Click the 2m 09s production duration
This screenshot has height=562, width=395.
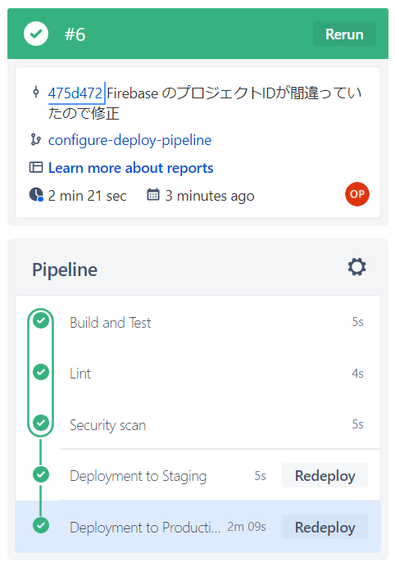point(247,527)
